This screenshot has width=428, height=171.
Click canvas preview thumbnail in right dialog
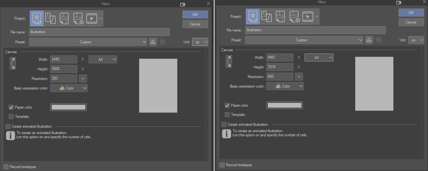374,84
